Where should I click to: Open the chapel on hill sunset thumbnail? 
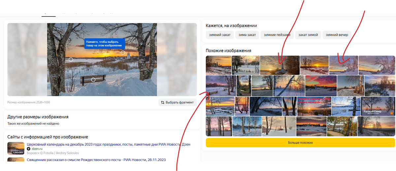point(280,65)
